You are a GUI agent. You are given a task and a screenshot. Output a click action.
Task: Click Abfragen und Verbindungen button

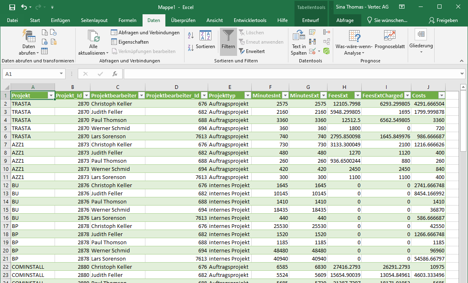(145, 33)
